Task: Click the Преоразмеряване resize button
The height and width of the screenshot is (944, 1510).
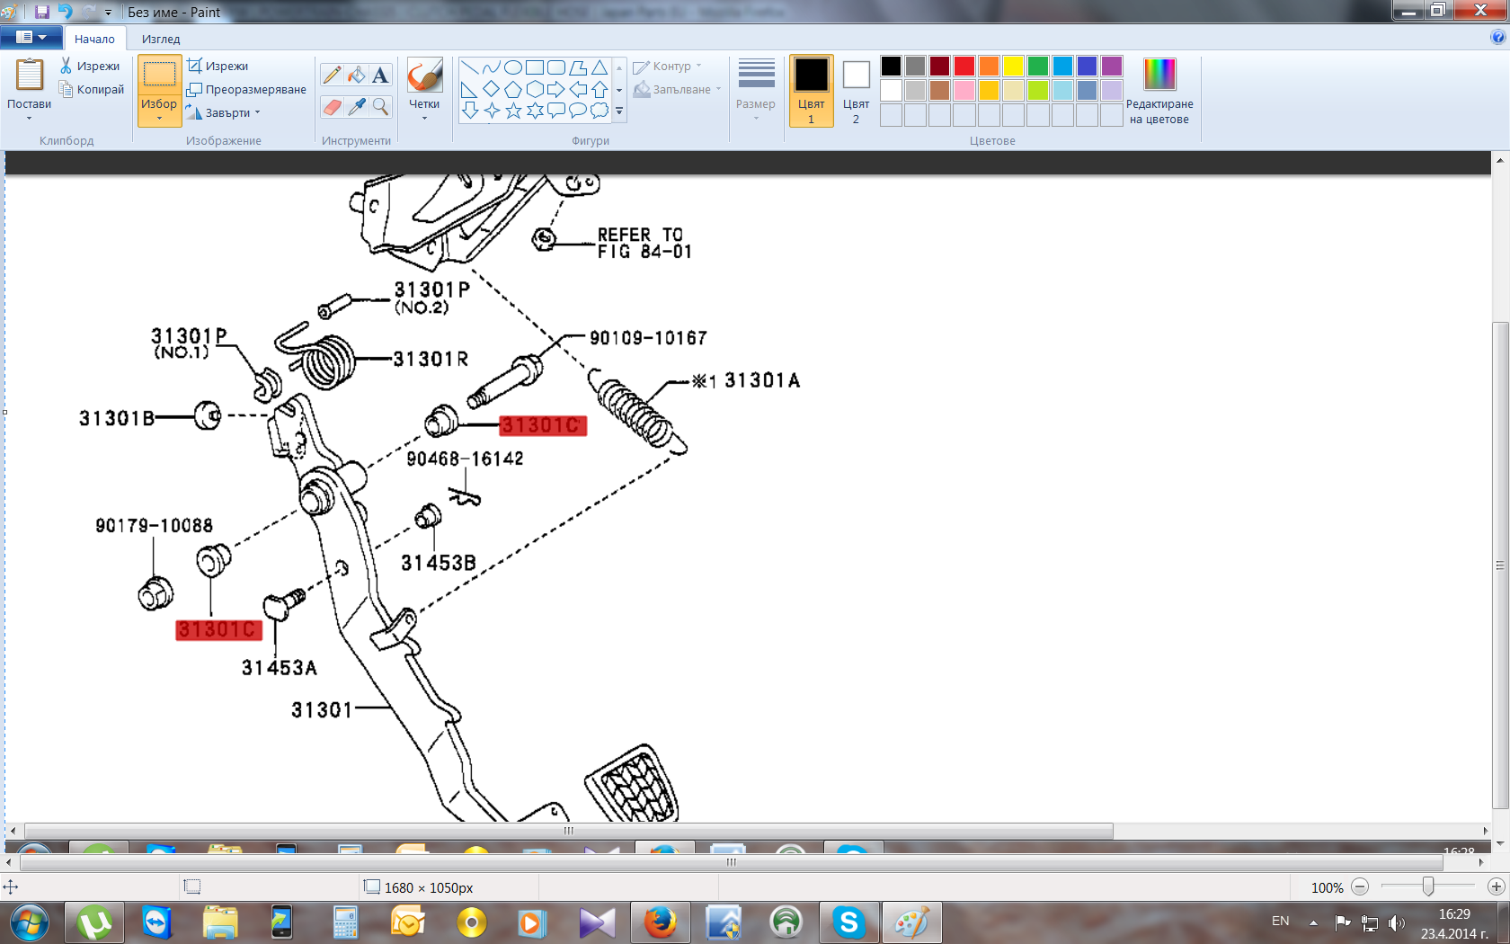Action: [247, 90]
